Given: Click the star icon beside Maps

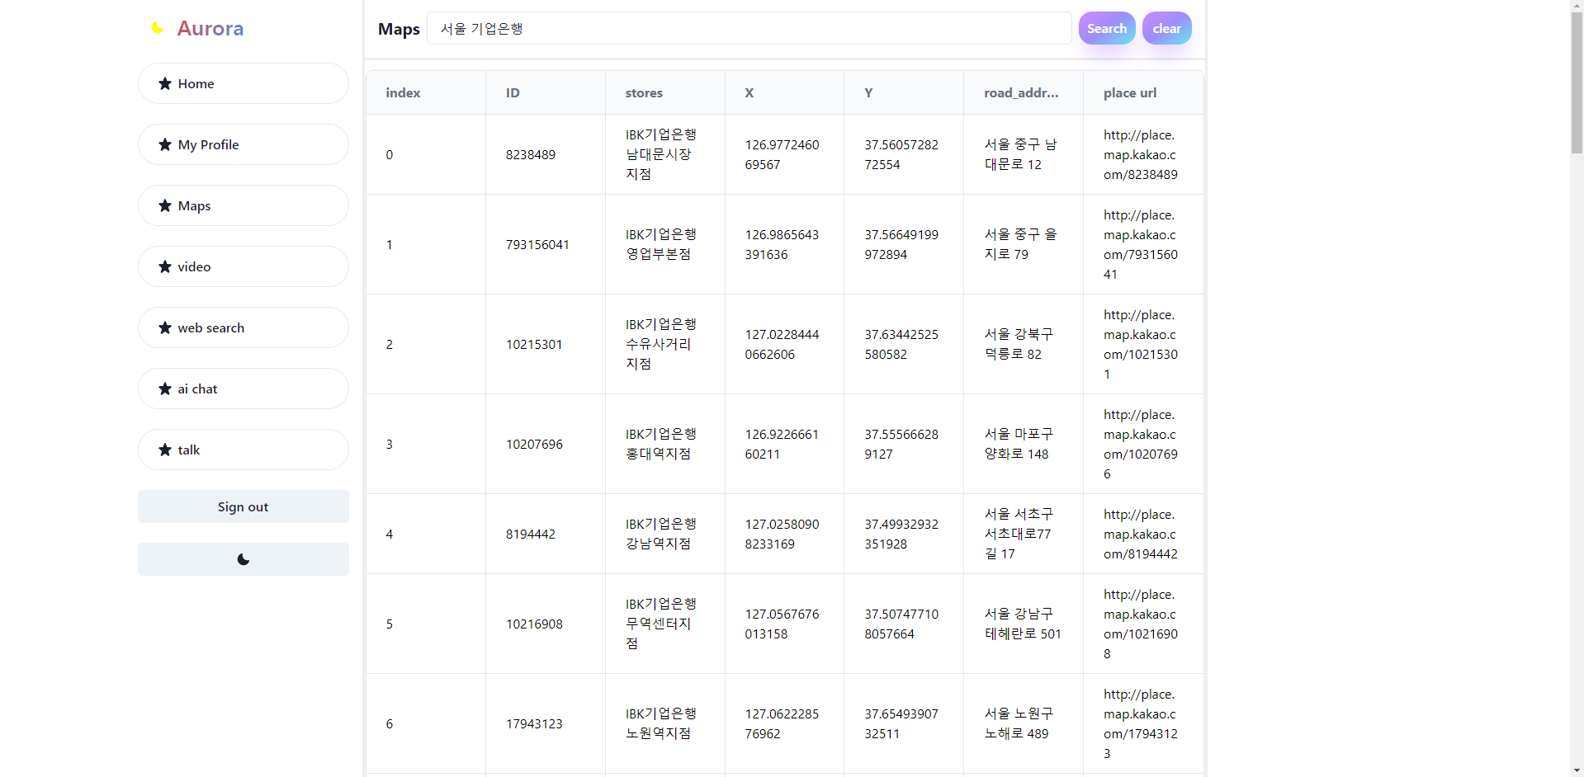Looking at the screenshot, I should [x=165, y=205].
